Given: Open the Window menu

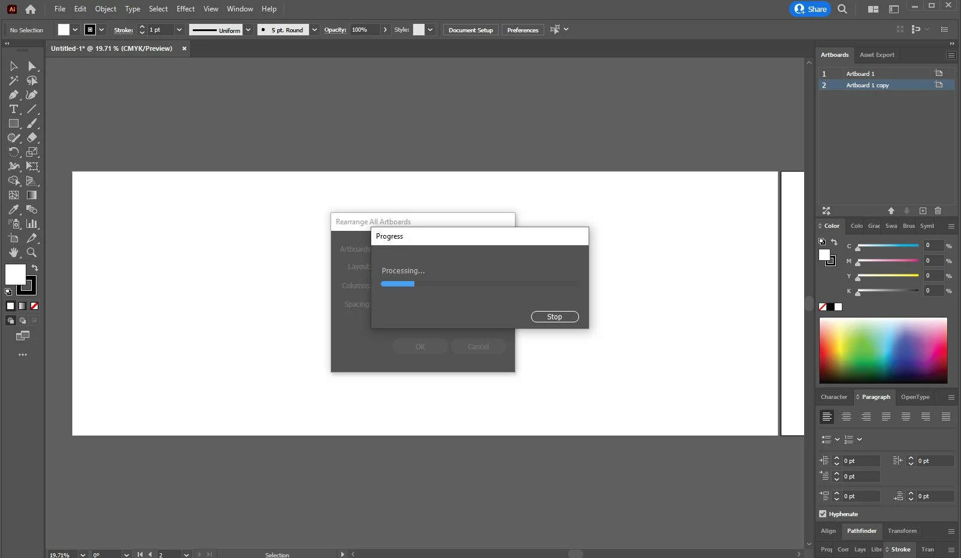Looking at the screenshot, I should (x=240, y=9).
